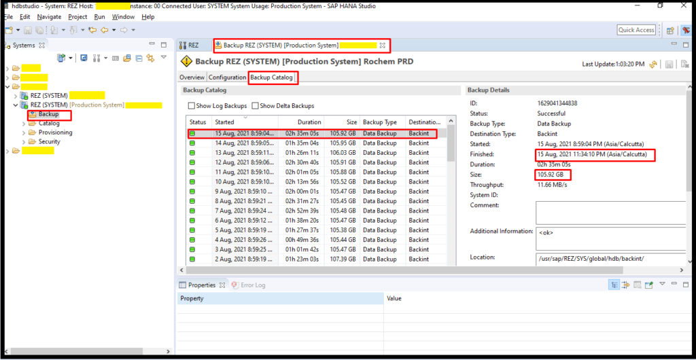Refresh the backup editor next to Last Update

click(x=653, y=65)
